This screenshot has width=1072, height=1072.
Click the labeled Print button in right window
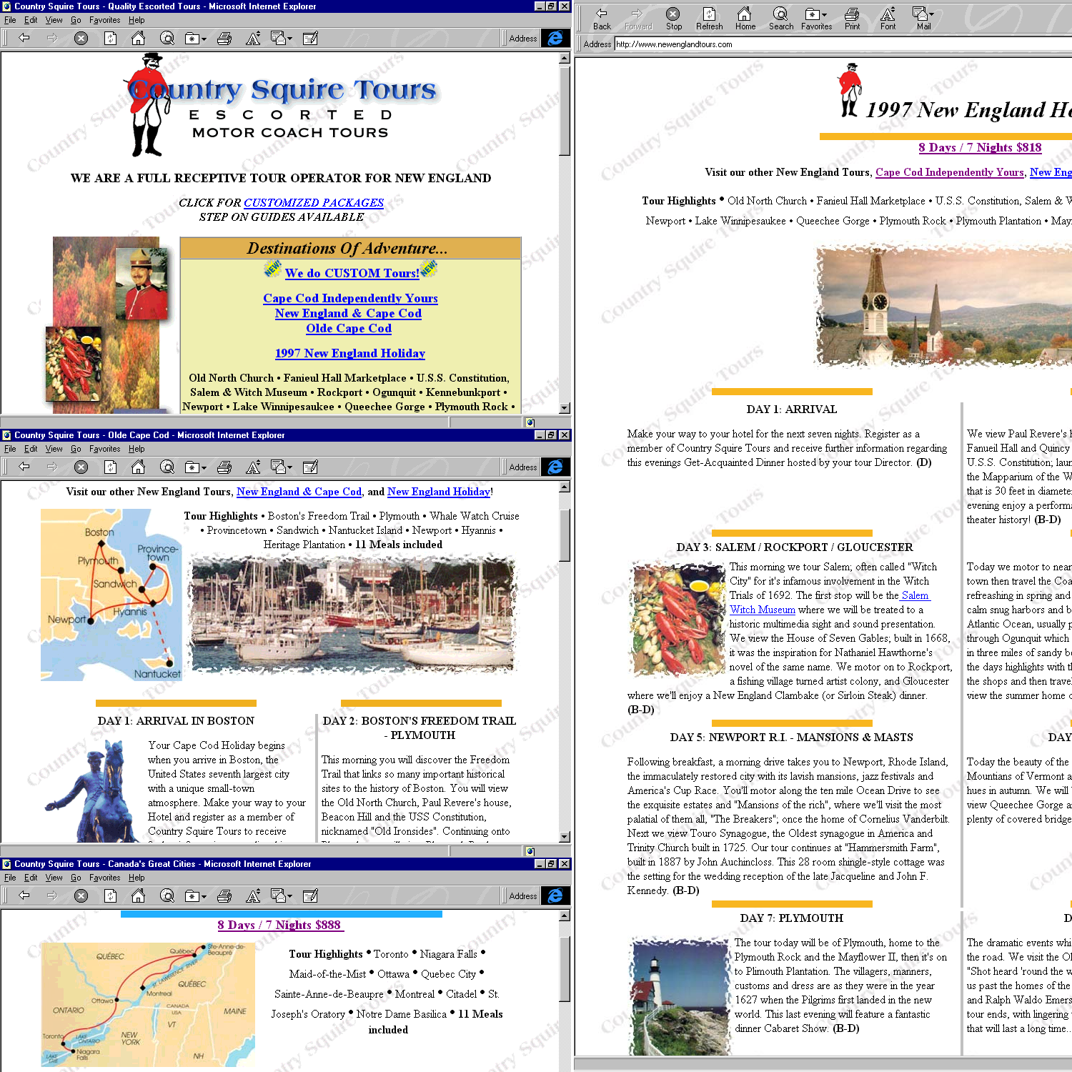852,19
